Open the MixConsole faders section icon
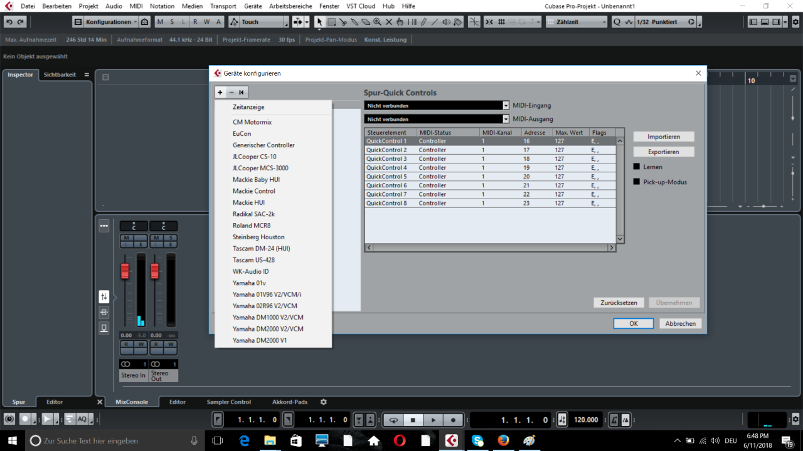The width and height of the screenshot is (803, 451). [104, 296]
